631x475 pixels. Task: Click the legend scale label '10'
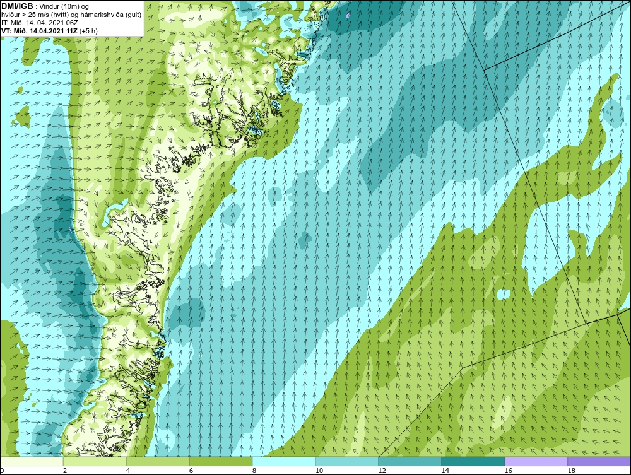pyautogui.click(x=319, y=471)
